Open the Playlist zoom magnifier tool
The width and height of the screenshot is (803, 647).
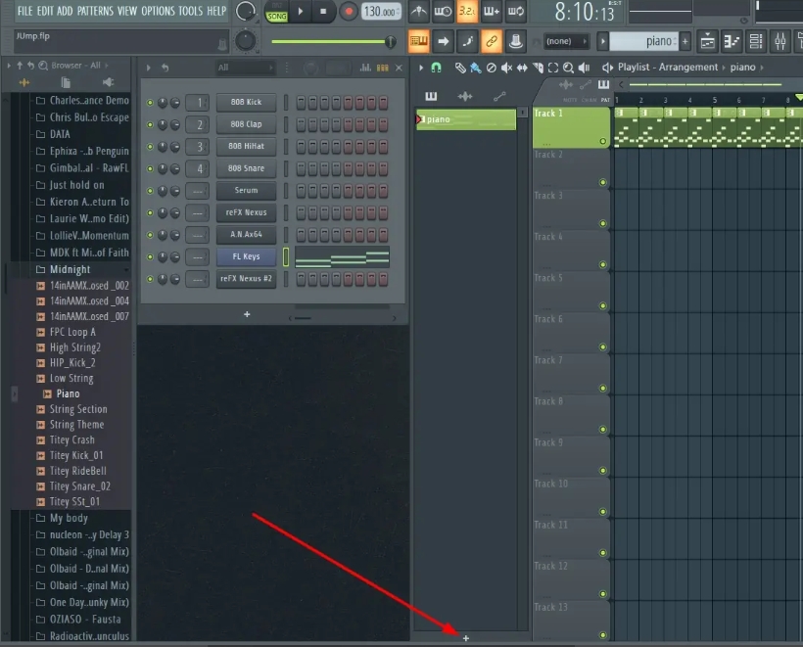click(x=569, y=68)
